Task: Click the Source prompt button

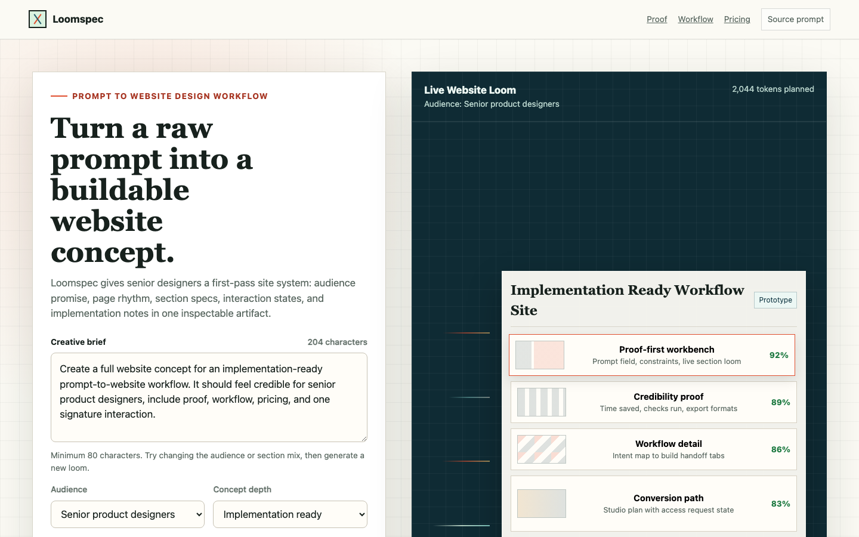Action: 796,19
